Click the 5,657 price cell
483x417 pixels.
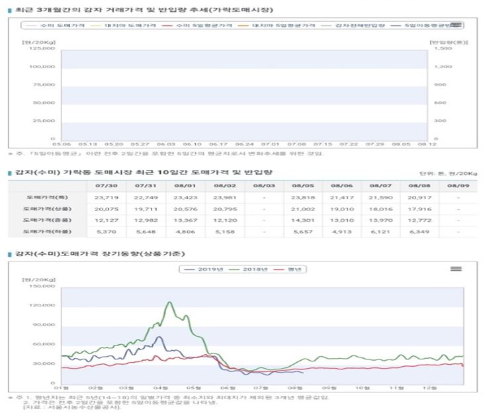pos(303,232)
